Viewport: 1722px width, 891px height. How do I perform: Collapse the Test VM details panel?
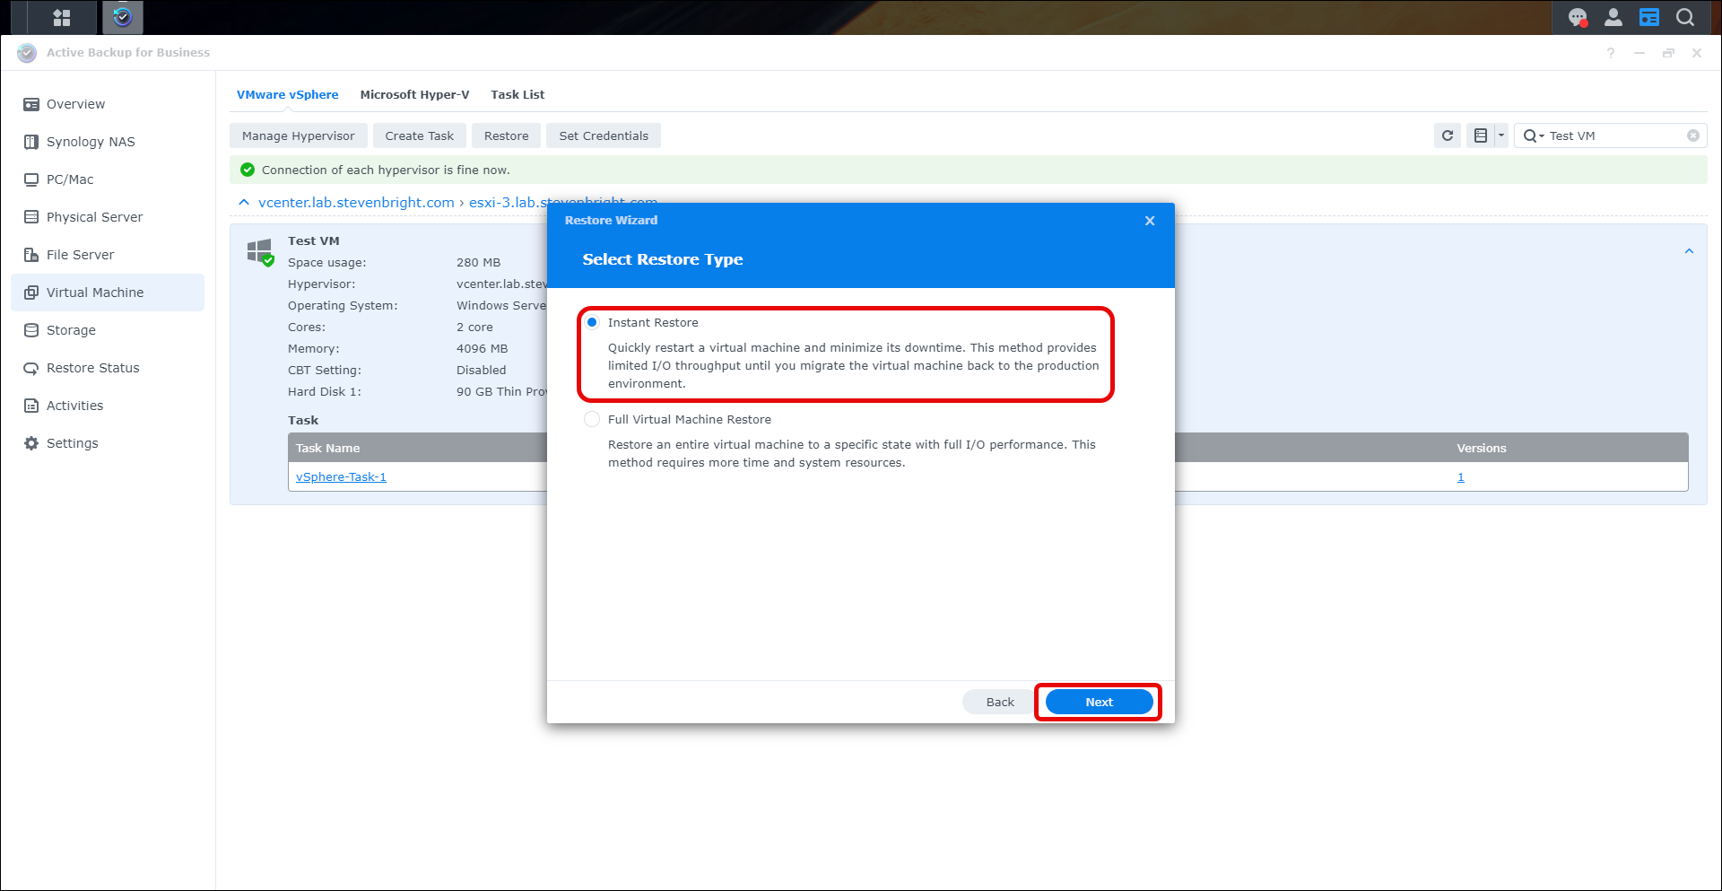tap(1689, 251)
